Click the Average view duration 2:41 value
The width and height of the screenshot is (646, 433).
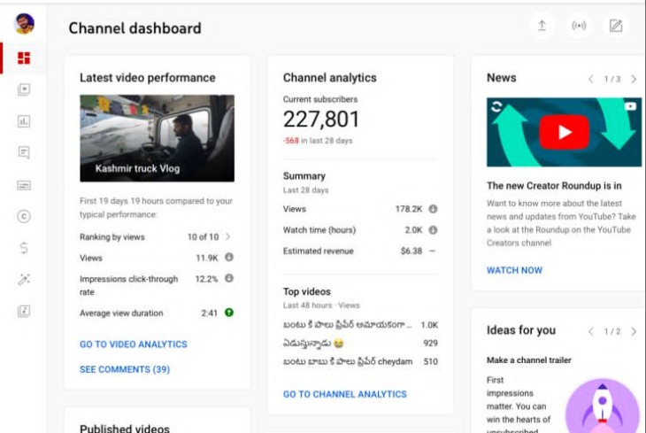[x=210, y=313]
